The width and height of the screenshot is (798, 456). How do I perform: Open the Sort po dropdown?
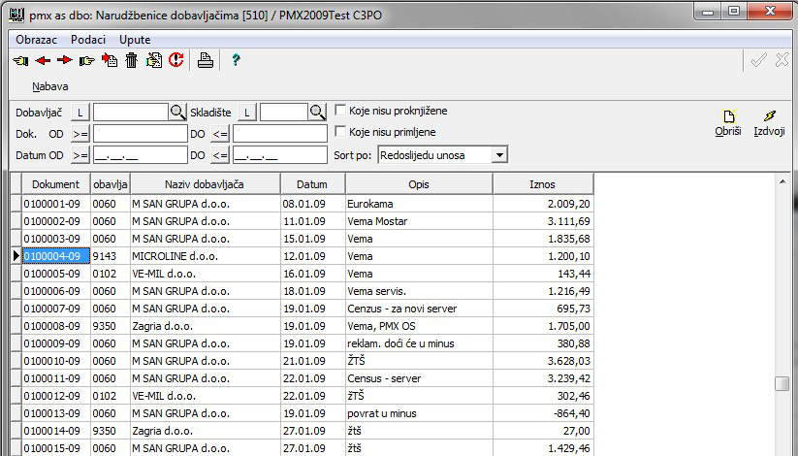499,155
